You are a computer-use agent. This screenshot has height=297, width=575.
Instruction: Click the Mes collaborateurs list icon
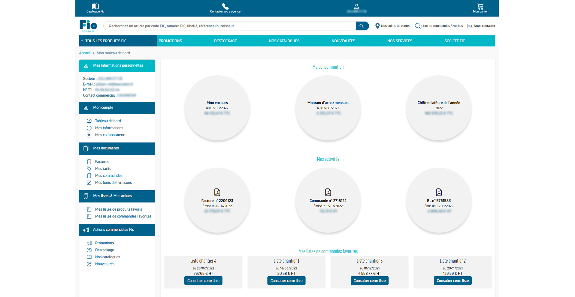(x=89, y=135)
